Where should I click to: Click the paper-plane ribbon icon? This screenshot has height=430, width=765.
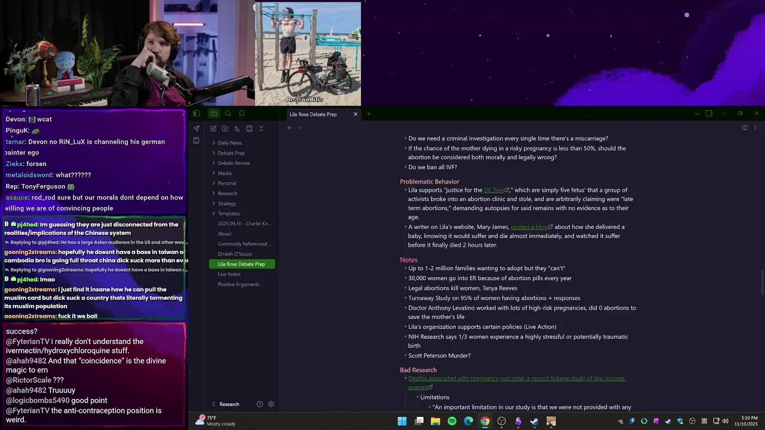pos(196,128)
